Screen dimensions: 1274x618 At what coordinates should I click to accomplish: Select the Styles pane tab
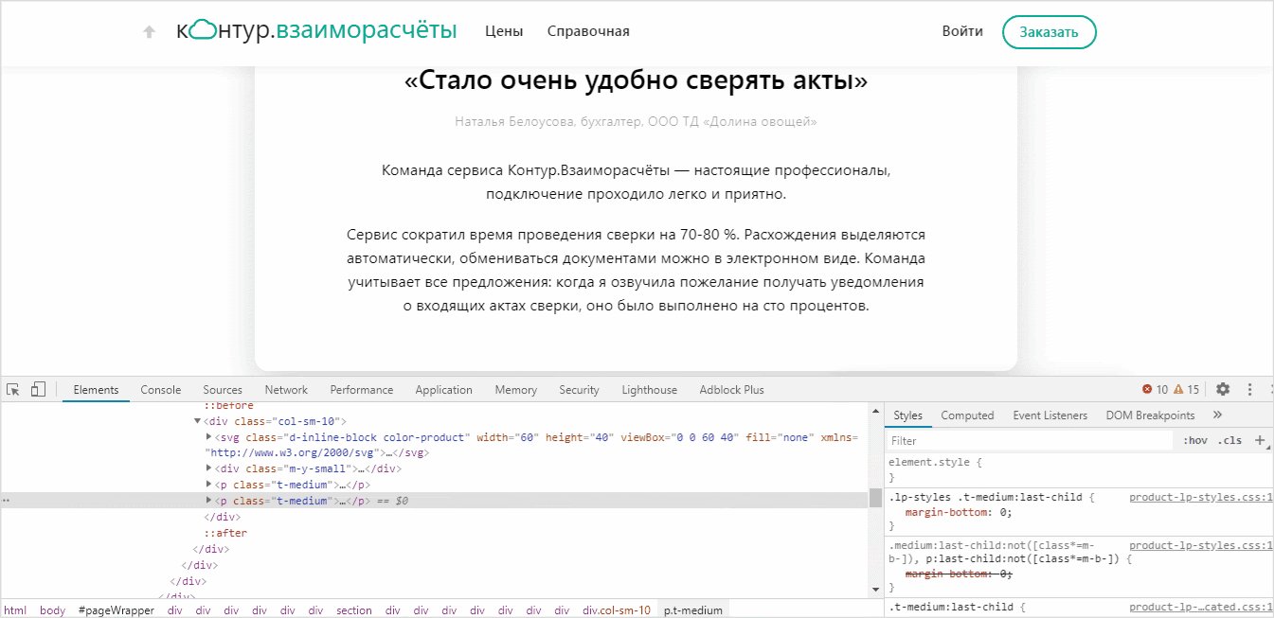pos(907,415)
